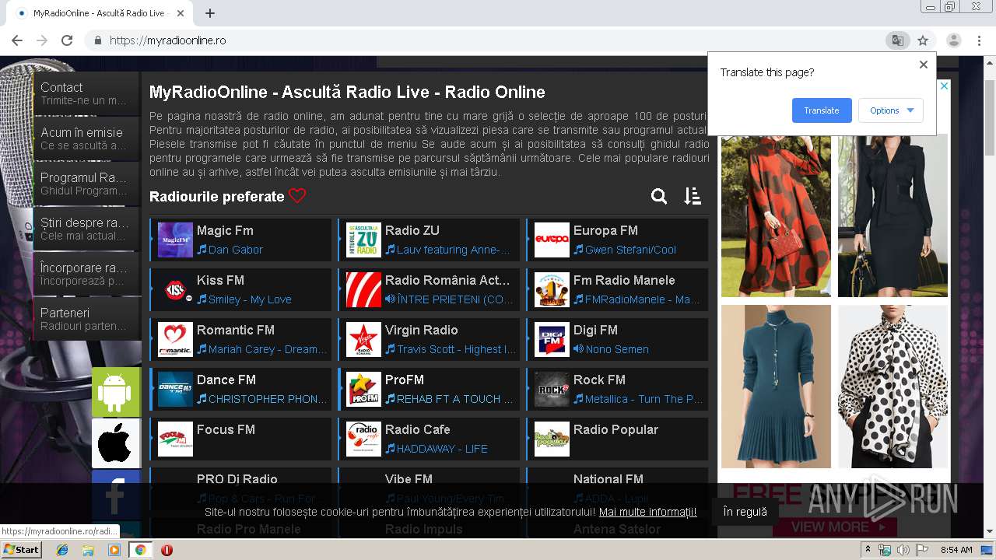The height and width of the screenshot is (560, 996).
Task: Open the Încorporare radio menu item
Action: (86, 274)
